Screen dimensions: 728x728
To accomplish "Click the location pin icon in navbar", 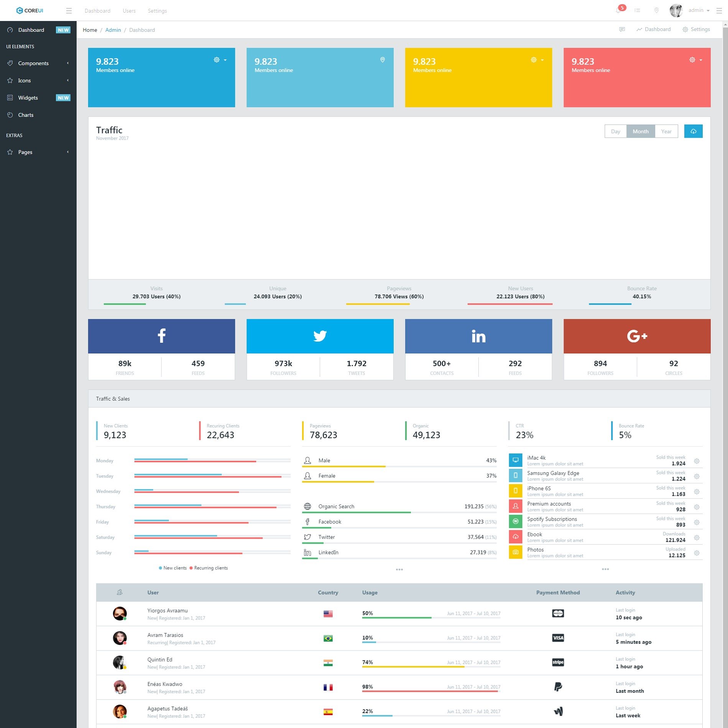I will pos(656,10).
